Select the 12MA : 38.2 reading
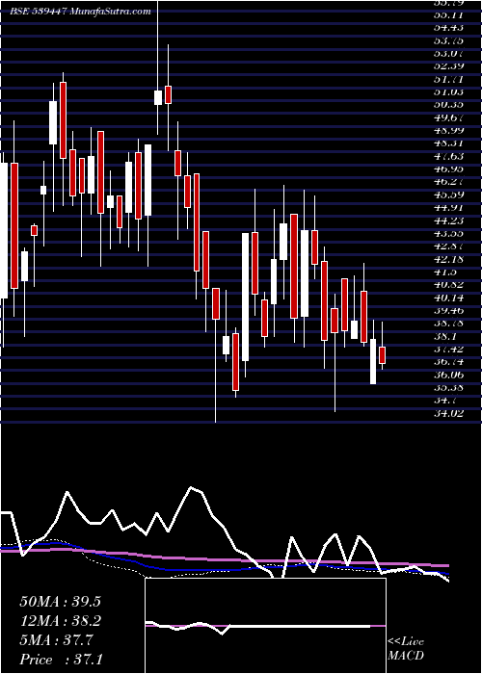Image resolution: width=482 pixels, height=674 pixels. 63,621
